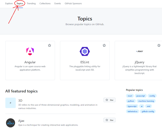
Task: Go to the Events tab
Action: point(57,4)
